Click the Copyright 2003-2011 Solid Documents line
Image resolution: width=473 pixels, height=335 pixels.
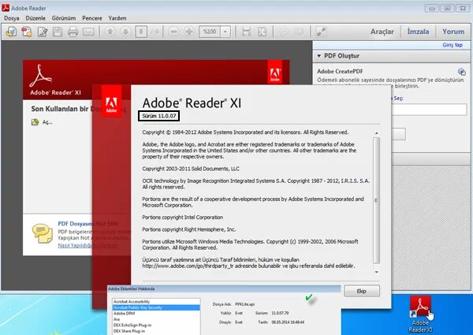(191, 169)
